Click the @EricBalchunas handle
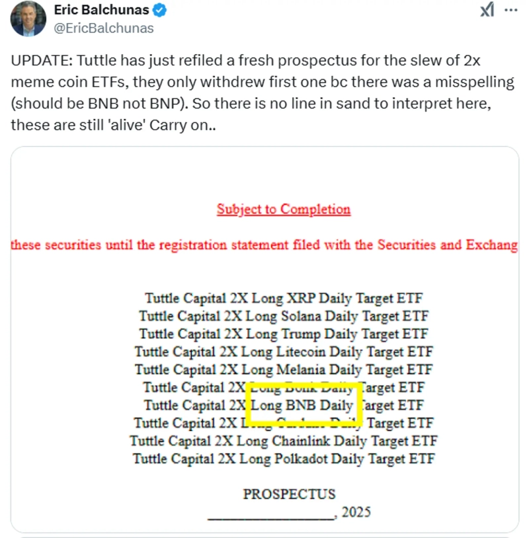 point(104,28)
